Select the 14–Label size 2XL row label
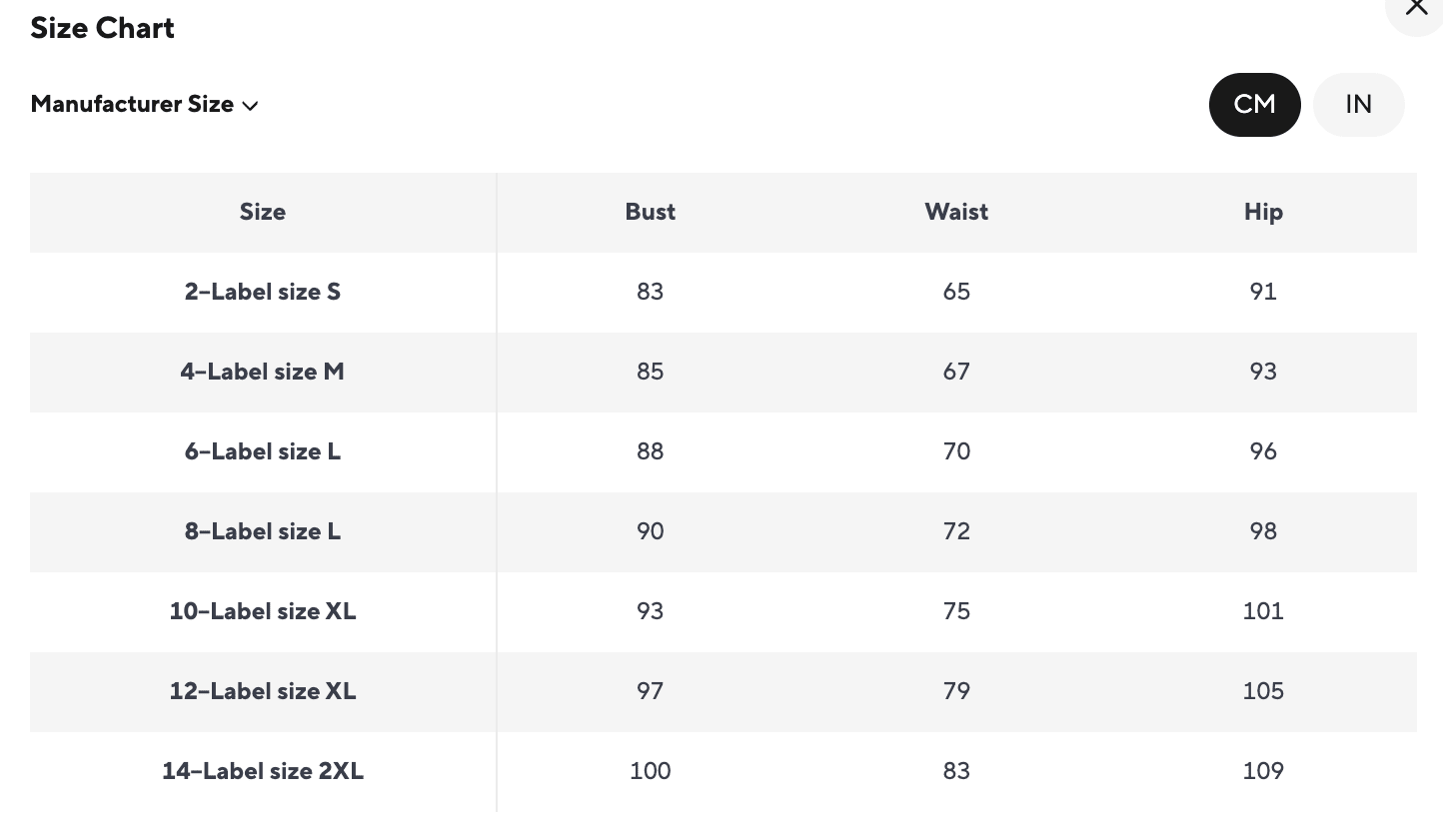The width and height of the screenshot is (1443, 825). coord(263,771)
